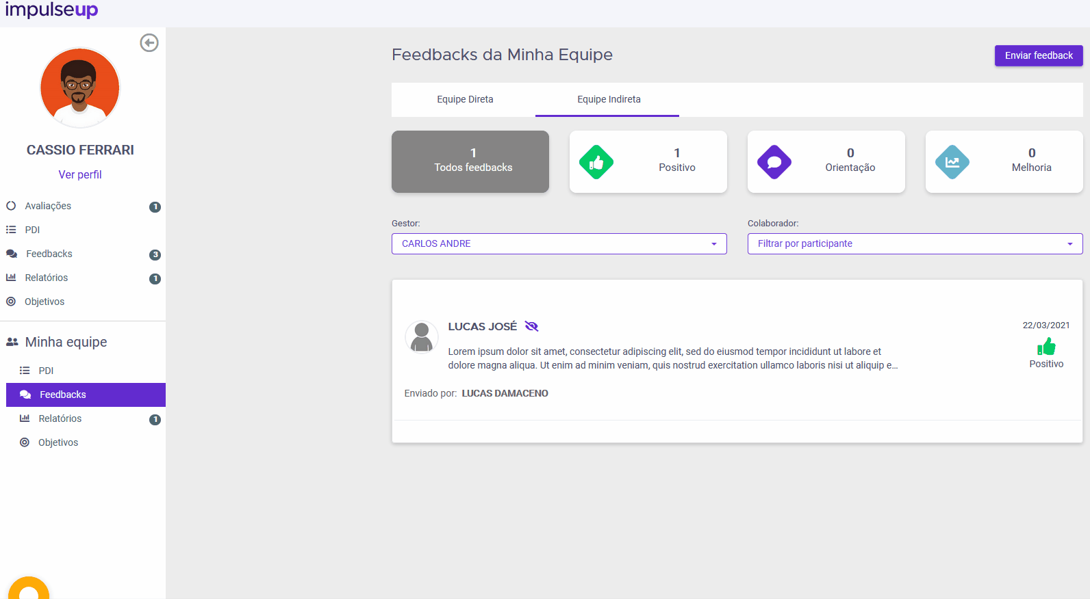
Task: Click the Minha equipe people icon
Action: [x=12, y=342]
